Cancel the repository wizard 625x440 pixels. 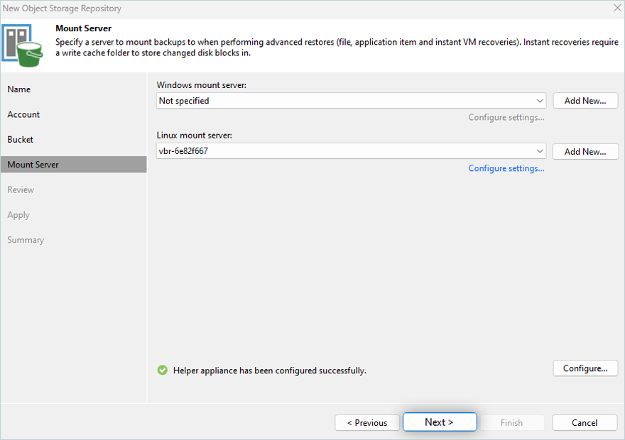[x=585, y=422]
